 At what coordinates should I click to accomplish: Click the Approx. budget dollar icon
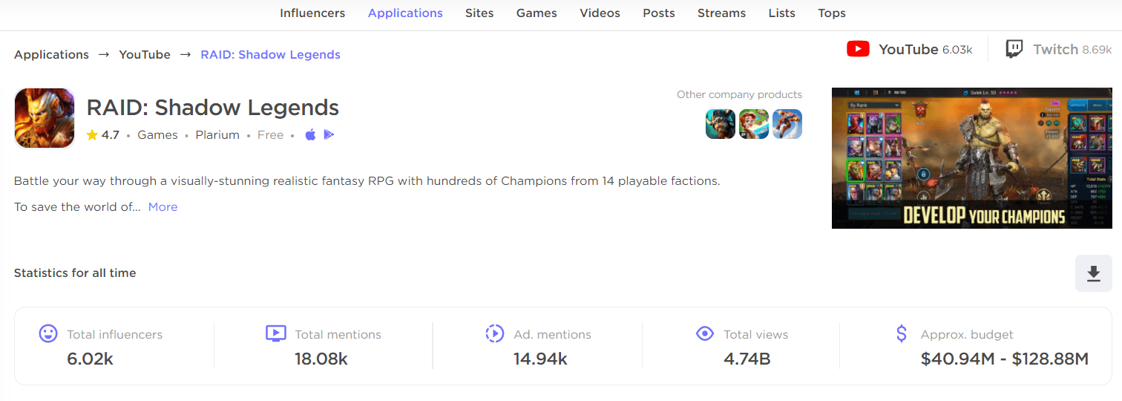(x=902, y=333)
